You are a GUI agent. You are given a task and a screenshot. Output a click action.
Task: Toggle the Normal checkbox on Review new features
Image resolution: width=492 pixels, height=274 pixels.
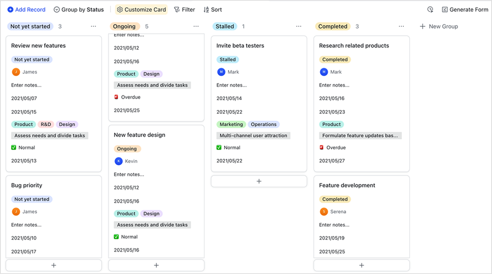tap(14, 147)
